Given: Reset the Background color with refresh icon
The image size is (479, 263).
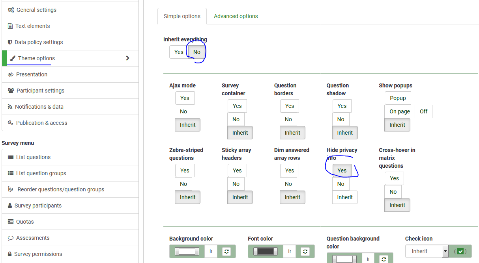Looking at the screenshot, I should click(x=226, y=251).
